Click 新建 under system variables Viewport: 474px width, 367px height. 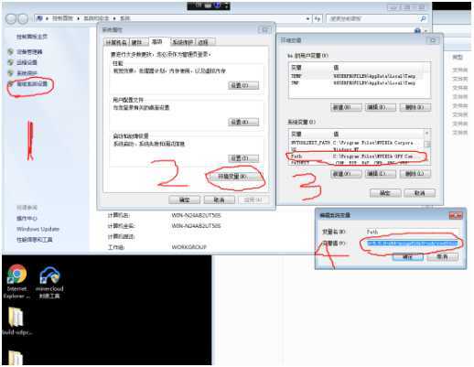coord(346,174)
